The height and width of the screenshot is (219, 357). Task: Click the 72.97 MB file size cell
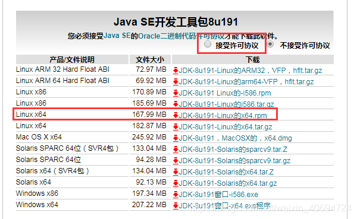point(151,69)
